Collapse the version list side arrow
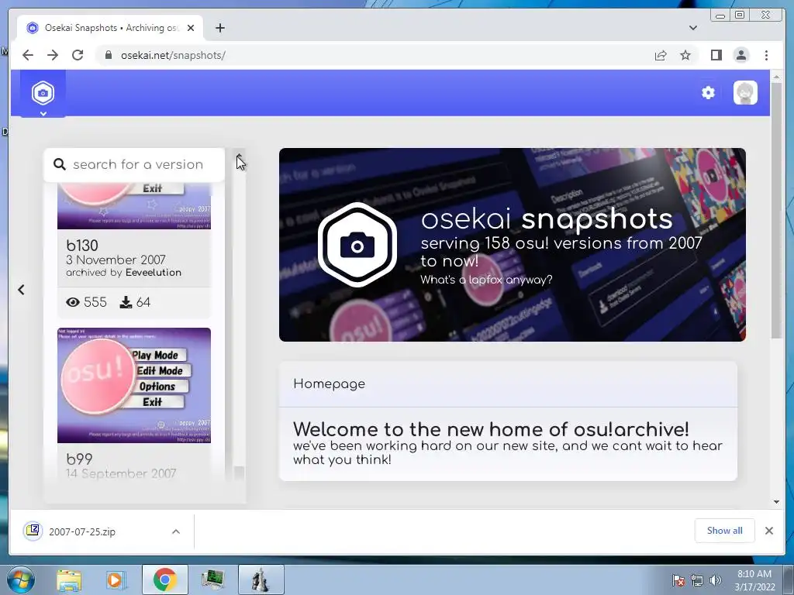The image size is (794, 595). pos(21,290)
